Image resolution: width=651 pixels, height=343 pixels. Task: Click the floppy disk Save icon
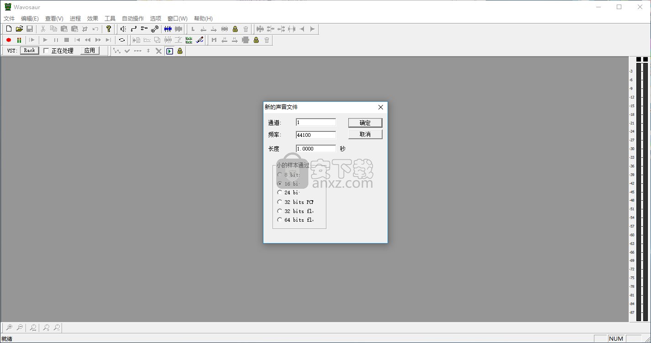coord(30,29)
